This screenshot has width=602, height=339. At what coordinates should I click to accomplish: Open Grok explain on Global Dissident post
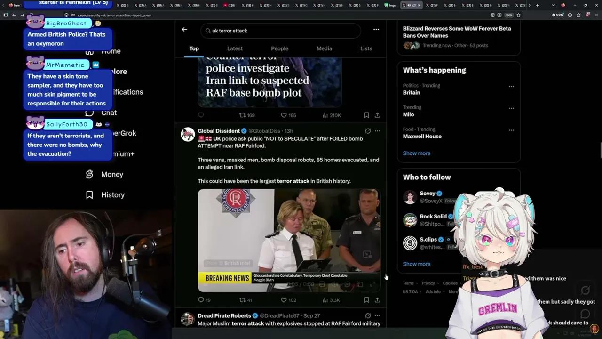pyautogui.click(x=368, y=131)
